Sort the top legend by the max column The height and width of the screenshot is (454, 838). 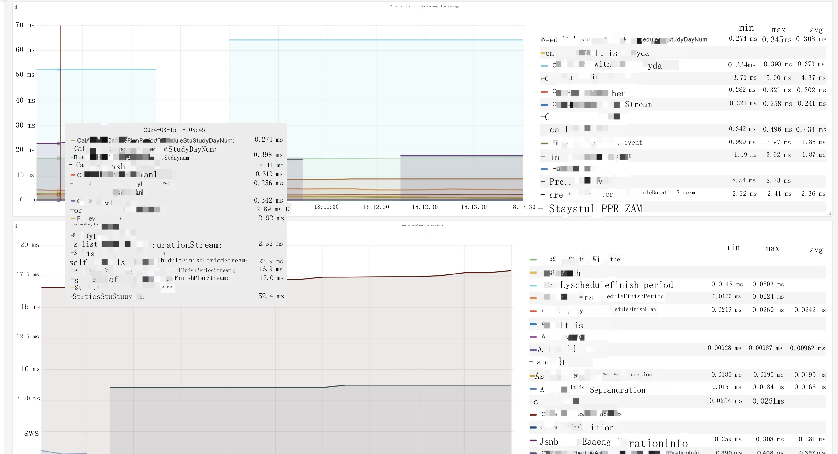point(779,30)
